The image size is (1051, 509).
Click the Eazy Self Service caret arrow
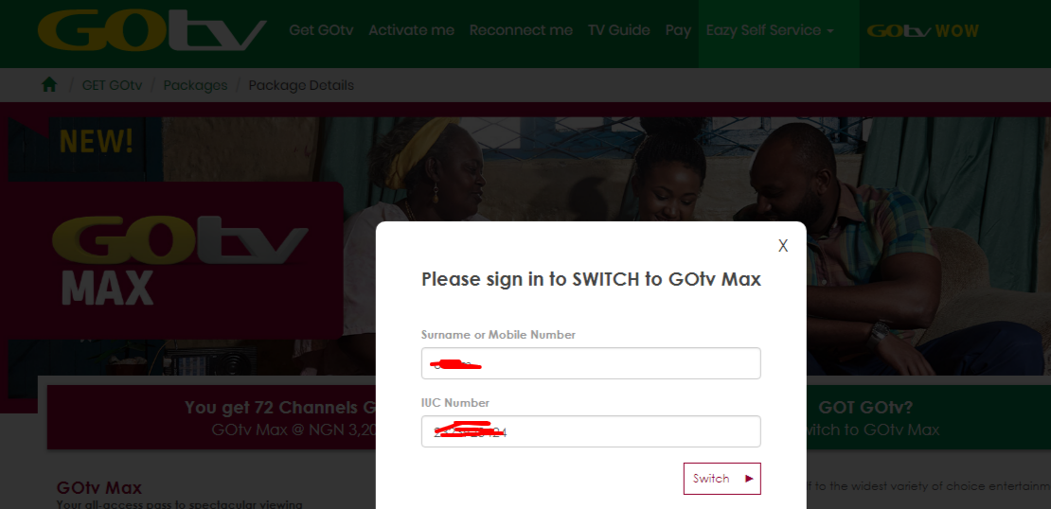tap(830, 31)
